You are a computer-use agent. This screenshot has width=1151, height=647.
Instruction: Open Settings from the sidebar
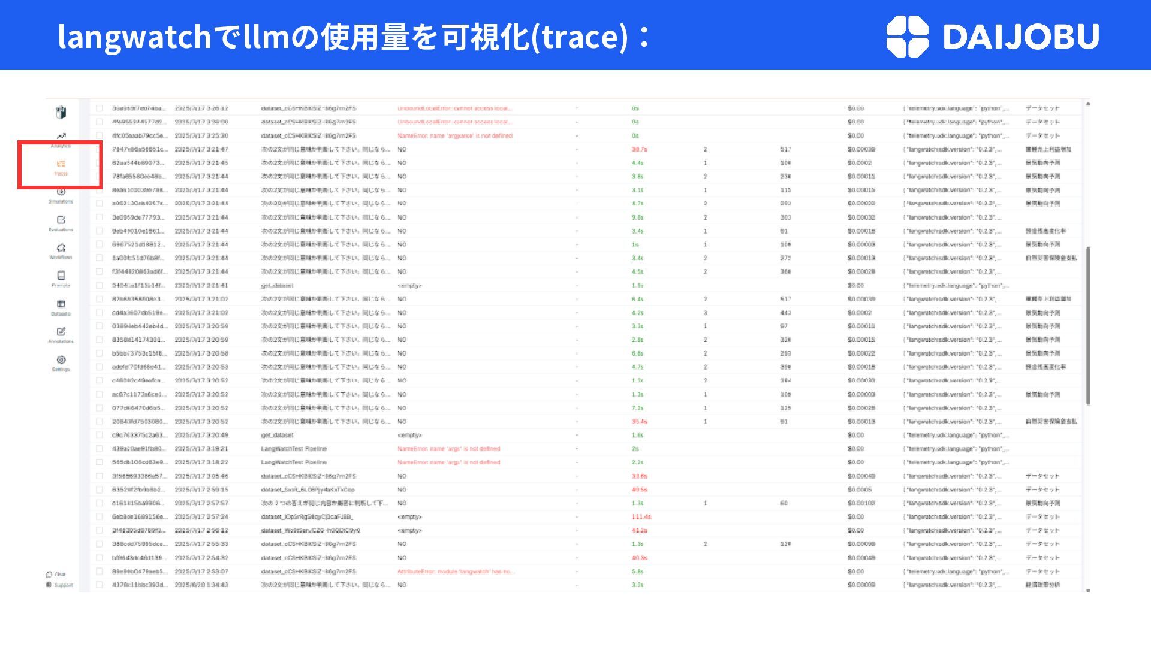61,363
